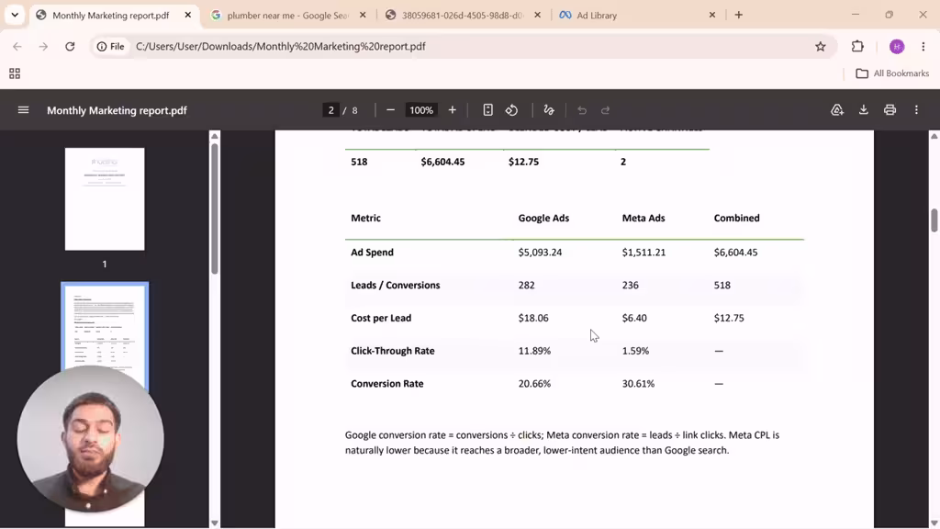Click the Meta leads value 236
The width and height of the screenshot is (940, 529).
click(x=630, y=286)
